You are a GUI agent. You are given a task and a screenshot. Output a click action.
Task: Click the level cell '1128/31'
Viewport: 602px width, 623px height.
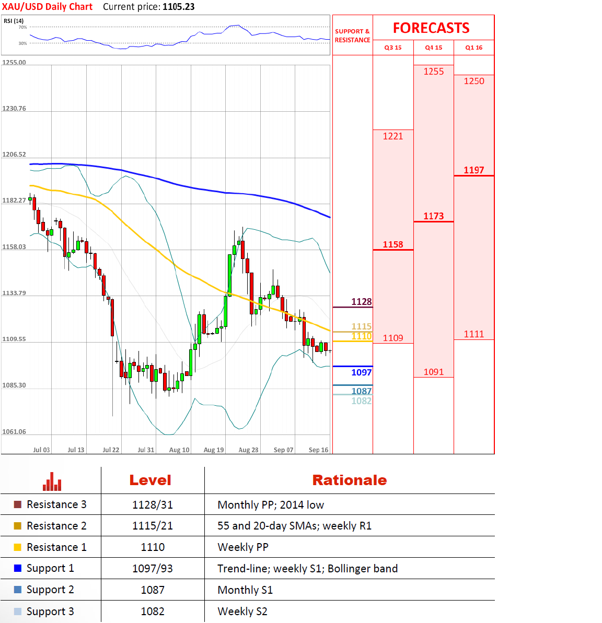click(x=153, y=505)
